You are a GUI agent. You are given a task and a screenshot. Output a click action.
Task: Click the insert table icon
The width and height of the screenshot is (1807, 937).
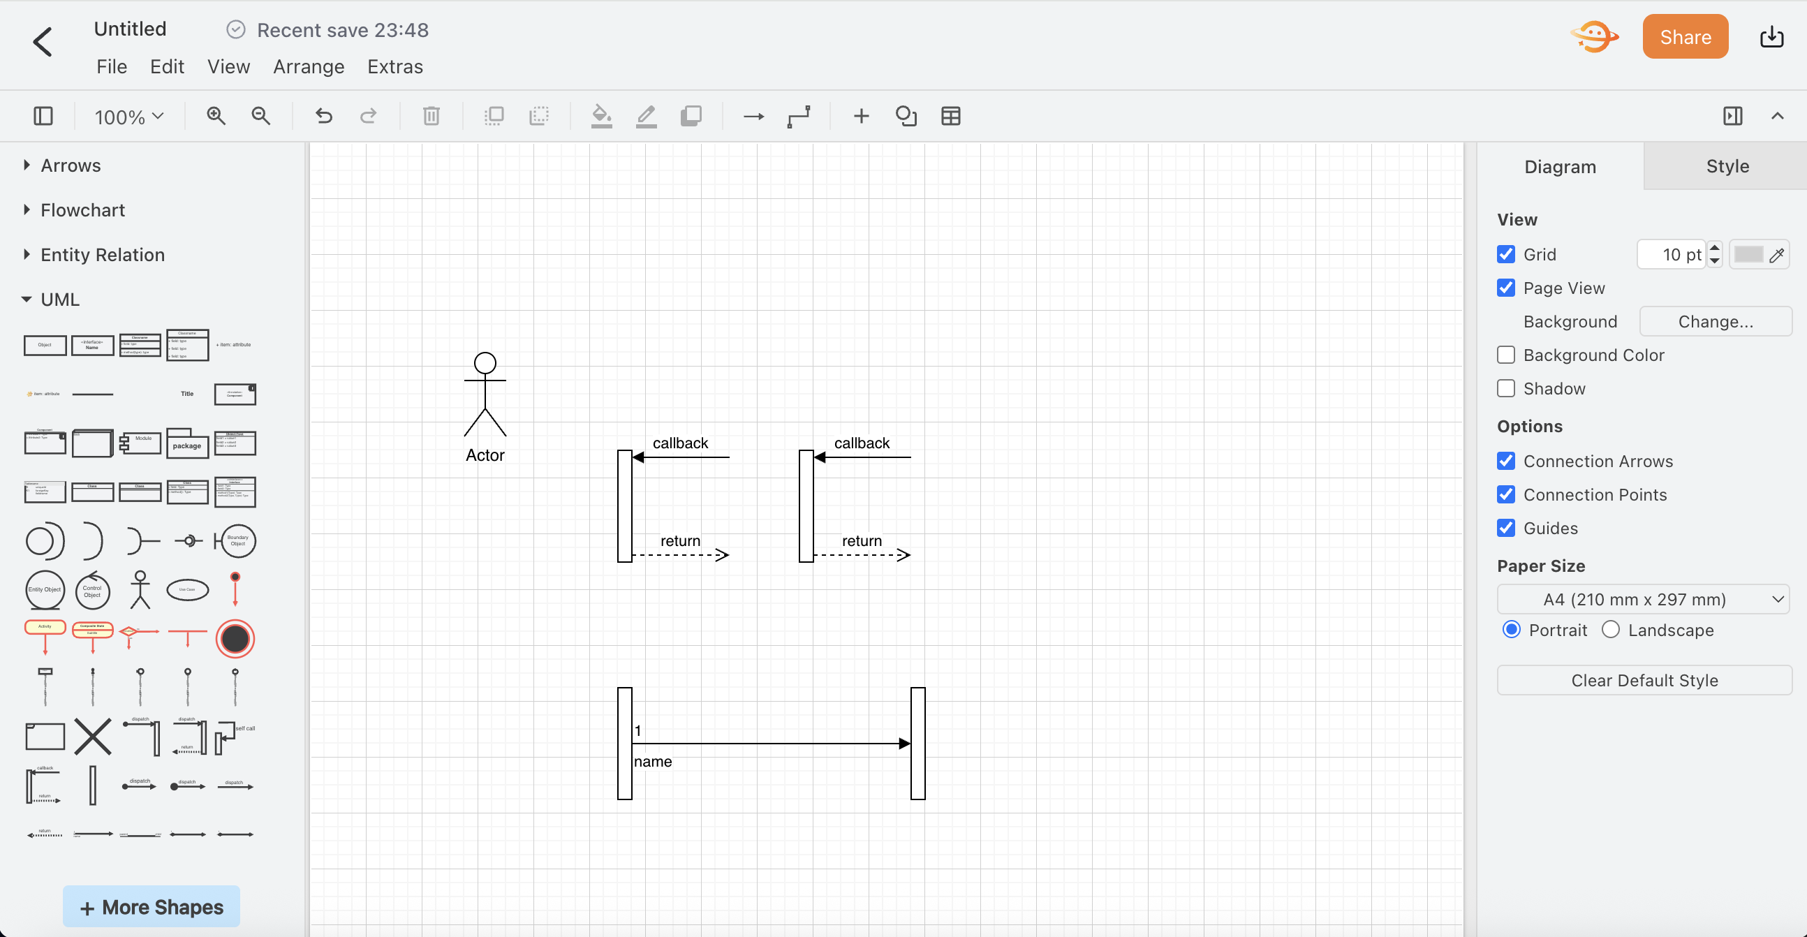[x=950, y=116]
